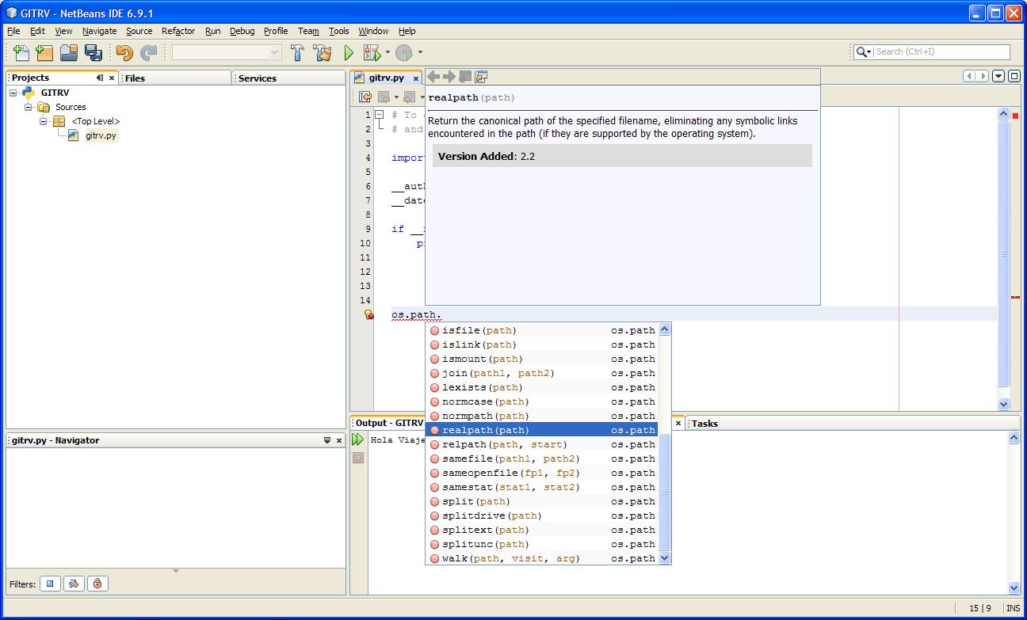Image resolution: width=1027 pixels, height=620 pixels.
Task: Minimize the Navigator panel
Action: click(327, 440)
